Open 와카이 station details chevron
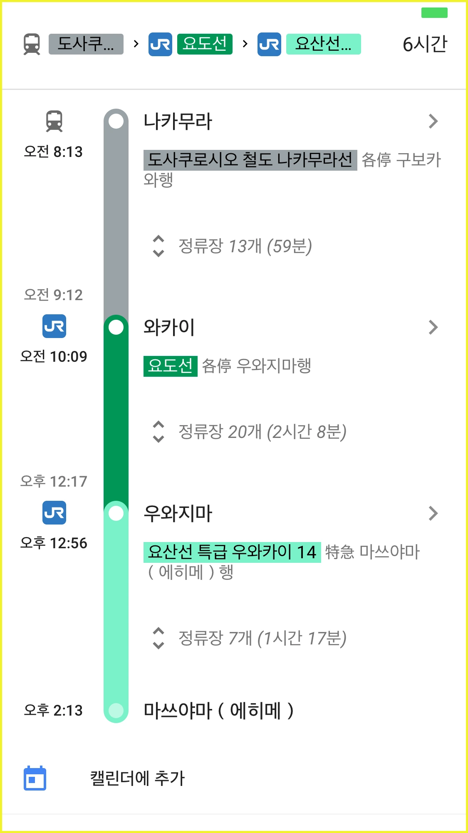 click(433, 327)
